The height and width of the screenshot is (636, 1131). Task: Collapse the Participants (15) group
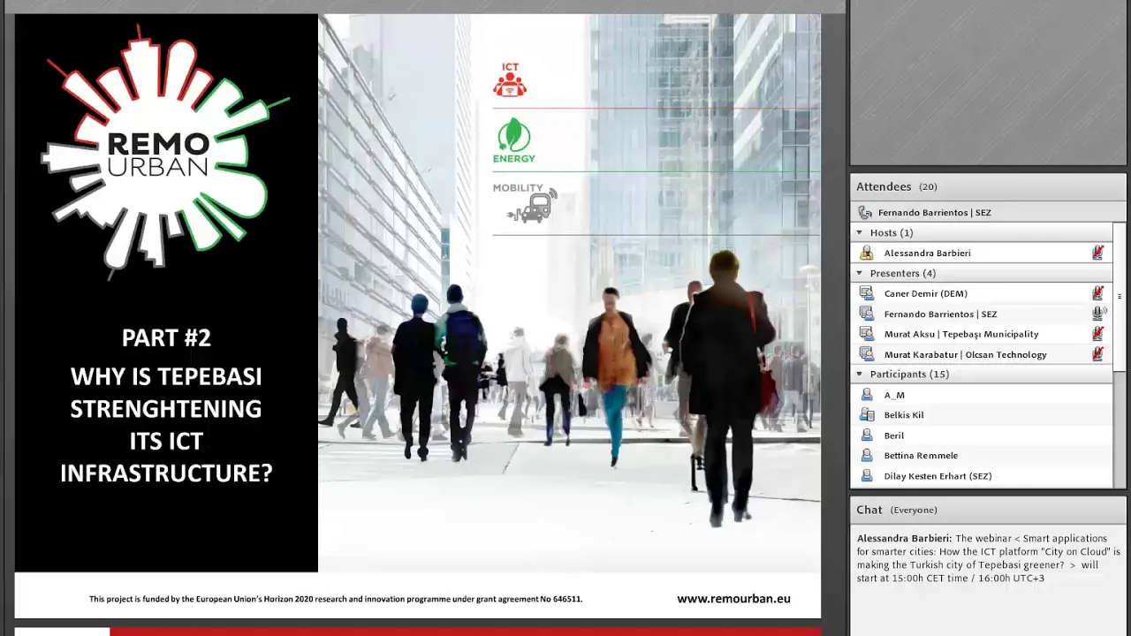coord(859,375)
